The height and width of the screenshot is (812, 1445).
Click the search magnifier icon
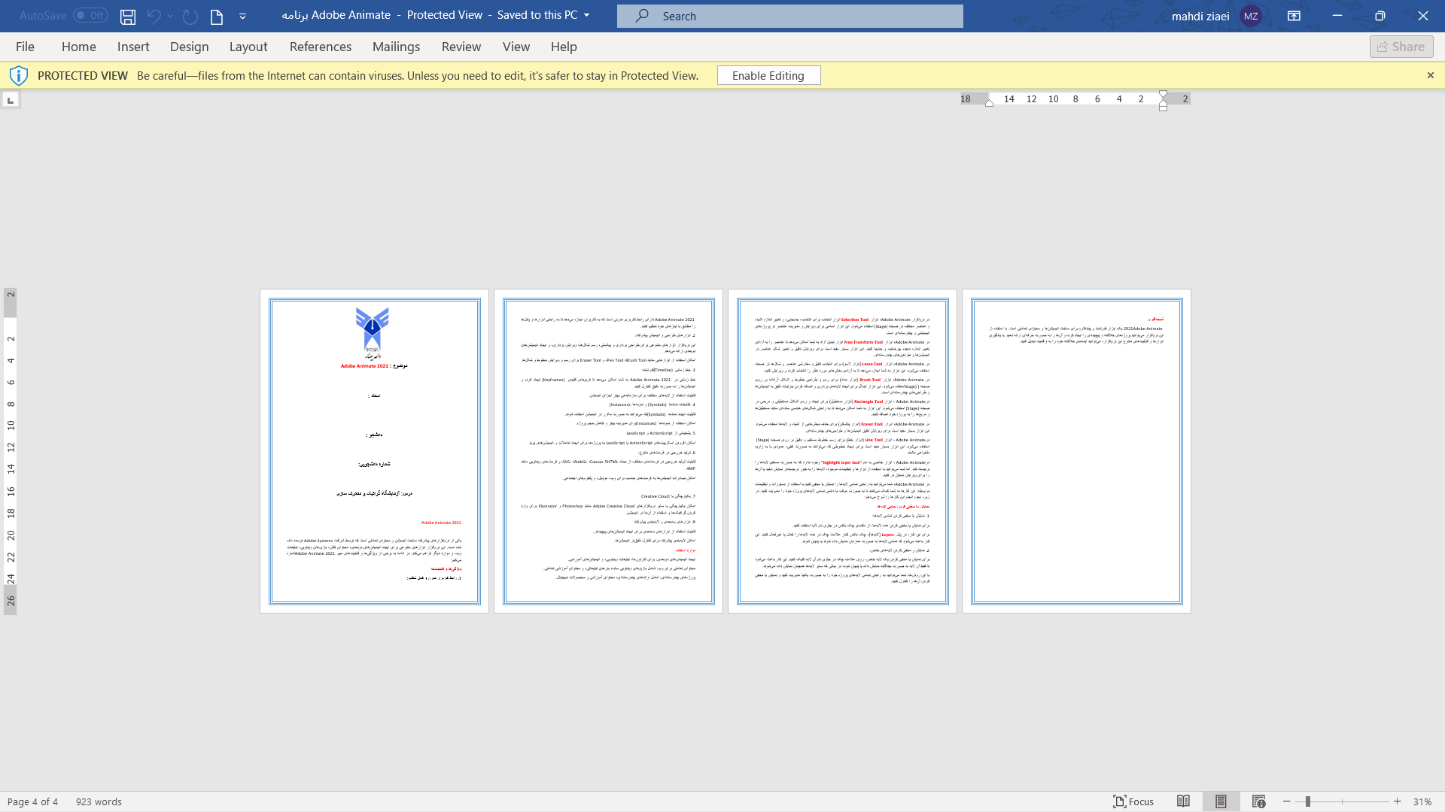click(642, 16)
